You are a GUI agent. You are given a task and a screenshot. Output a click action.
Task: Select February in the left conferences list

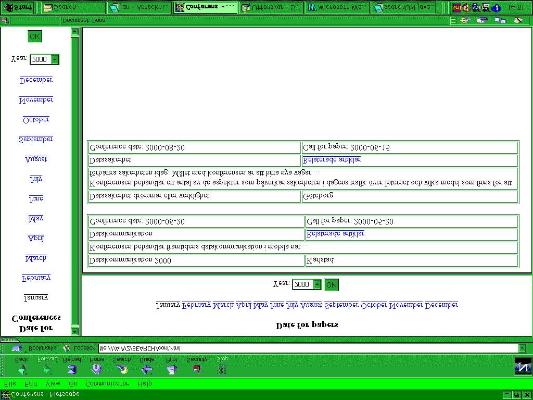tap(36, 278)
